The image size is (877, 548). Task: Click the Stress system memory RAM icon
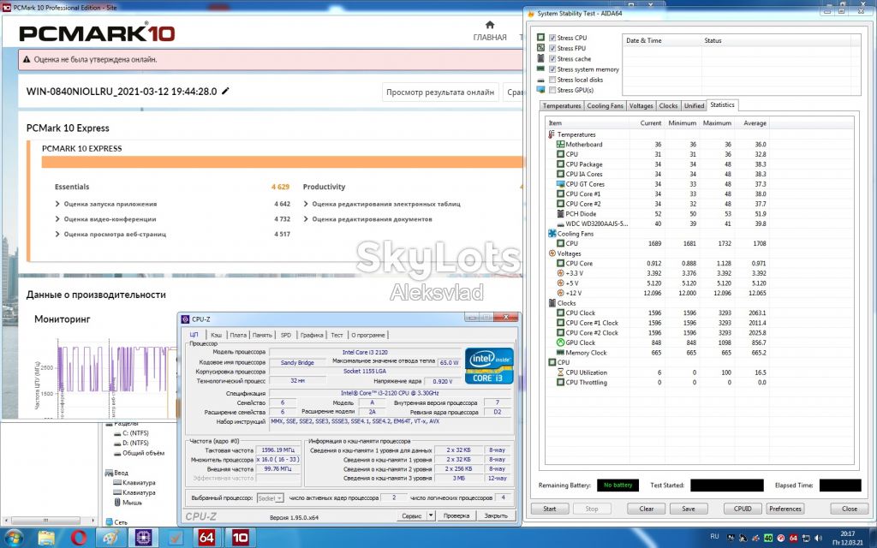pos(541,68)
